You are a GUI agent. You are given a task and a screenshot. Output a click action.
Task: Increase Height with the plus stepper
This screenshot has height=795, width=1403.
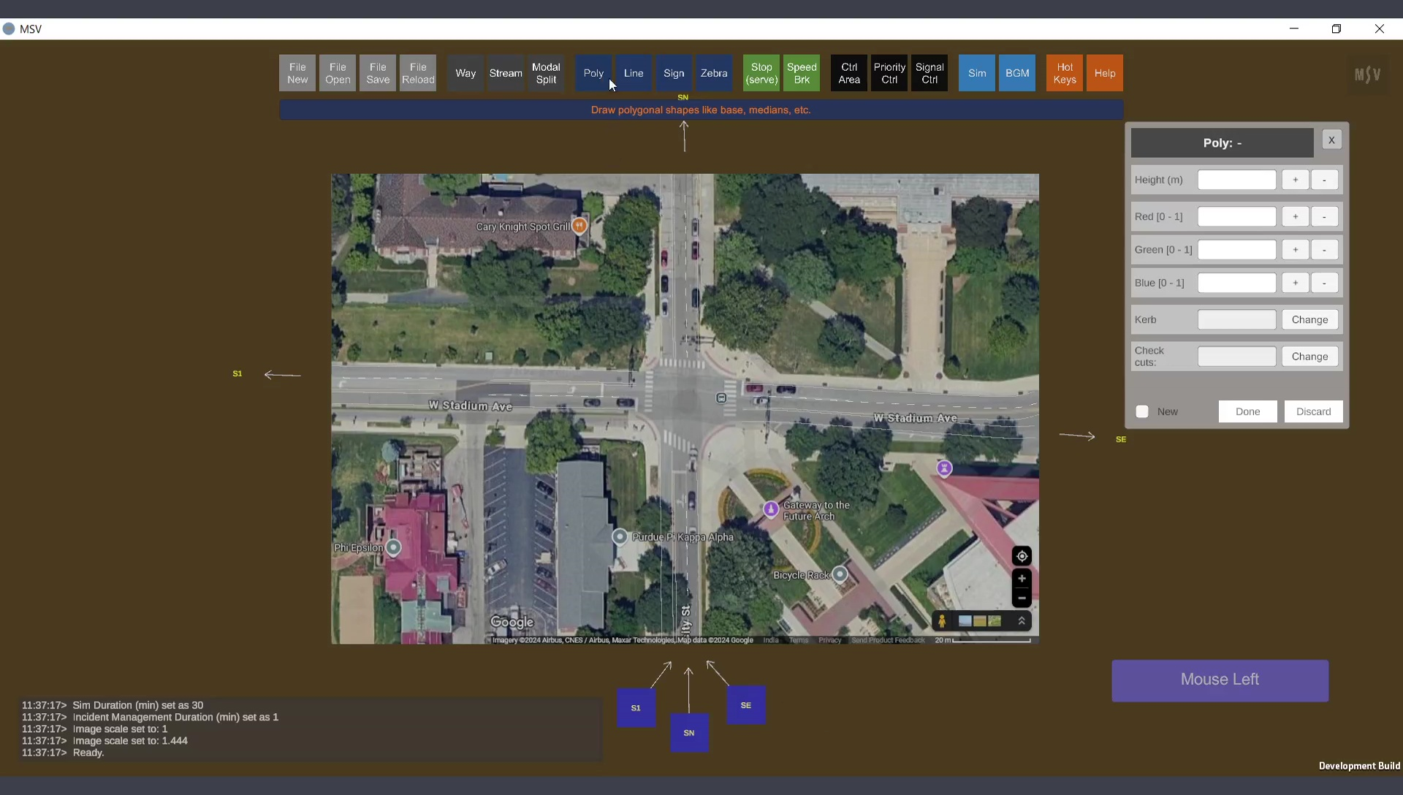pos(1295,180)
